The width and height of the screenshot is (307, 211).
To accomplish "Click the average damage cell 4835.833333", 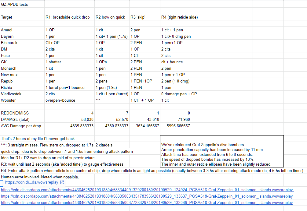I will tap(82, 126).
